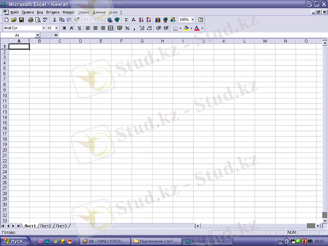The height and width of the screenshot is (246, 328).
Task: Click the AutoSum sigma icon
Action: click(126, 20)
